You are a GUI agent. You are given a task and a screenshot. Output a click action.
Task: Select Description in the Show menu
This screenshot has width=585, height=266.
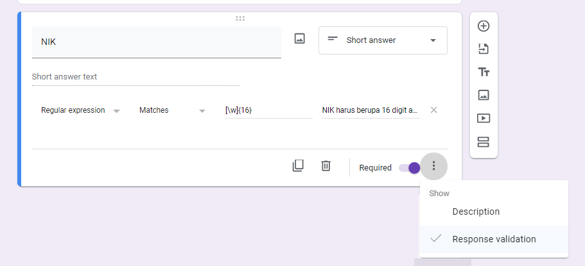pos(494,212)
